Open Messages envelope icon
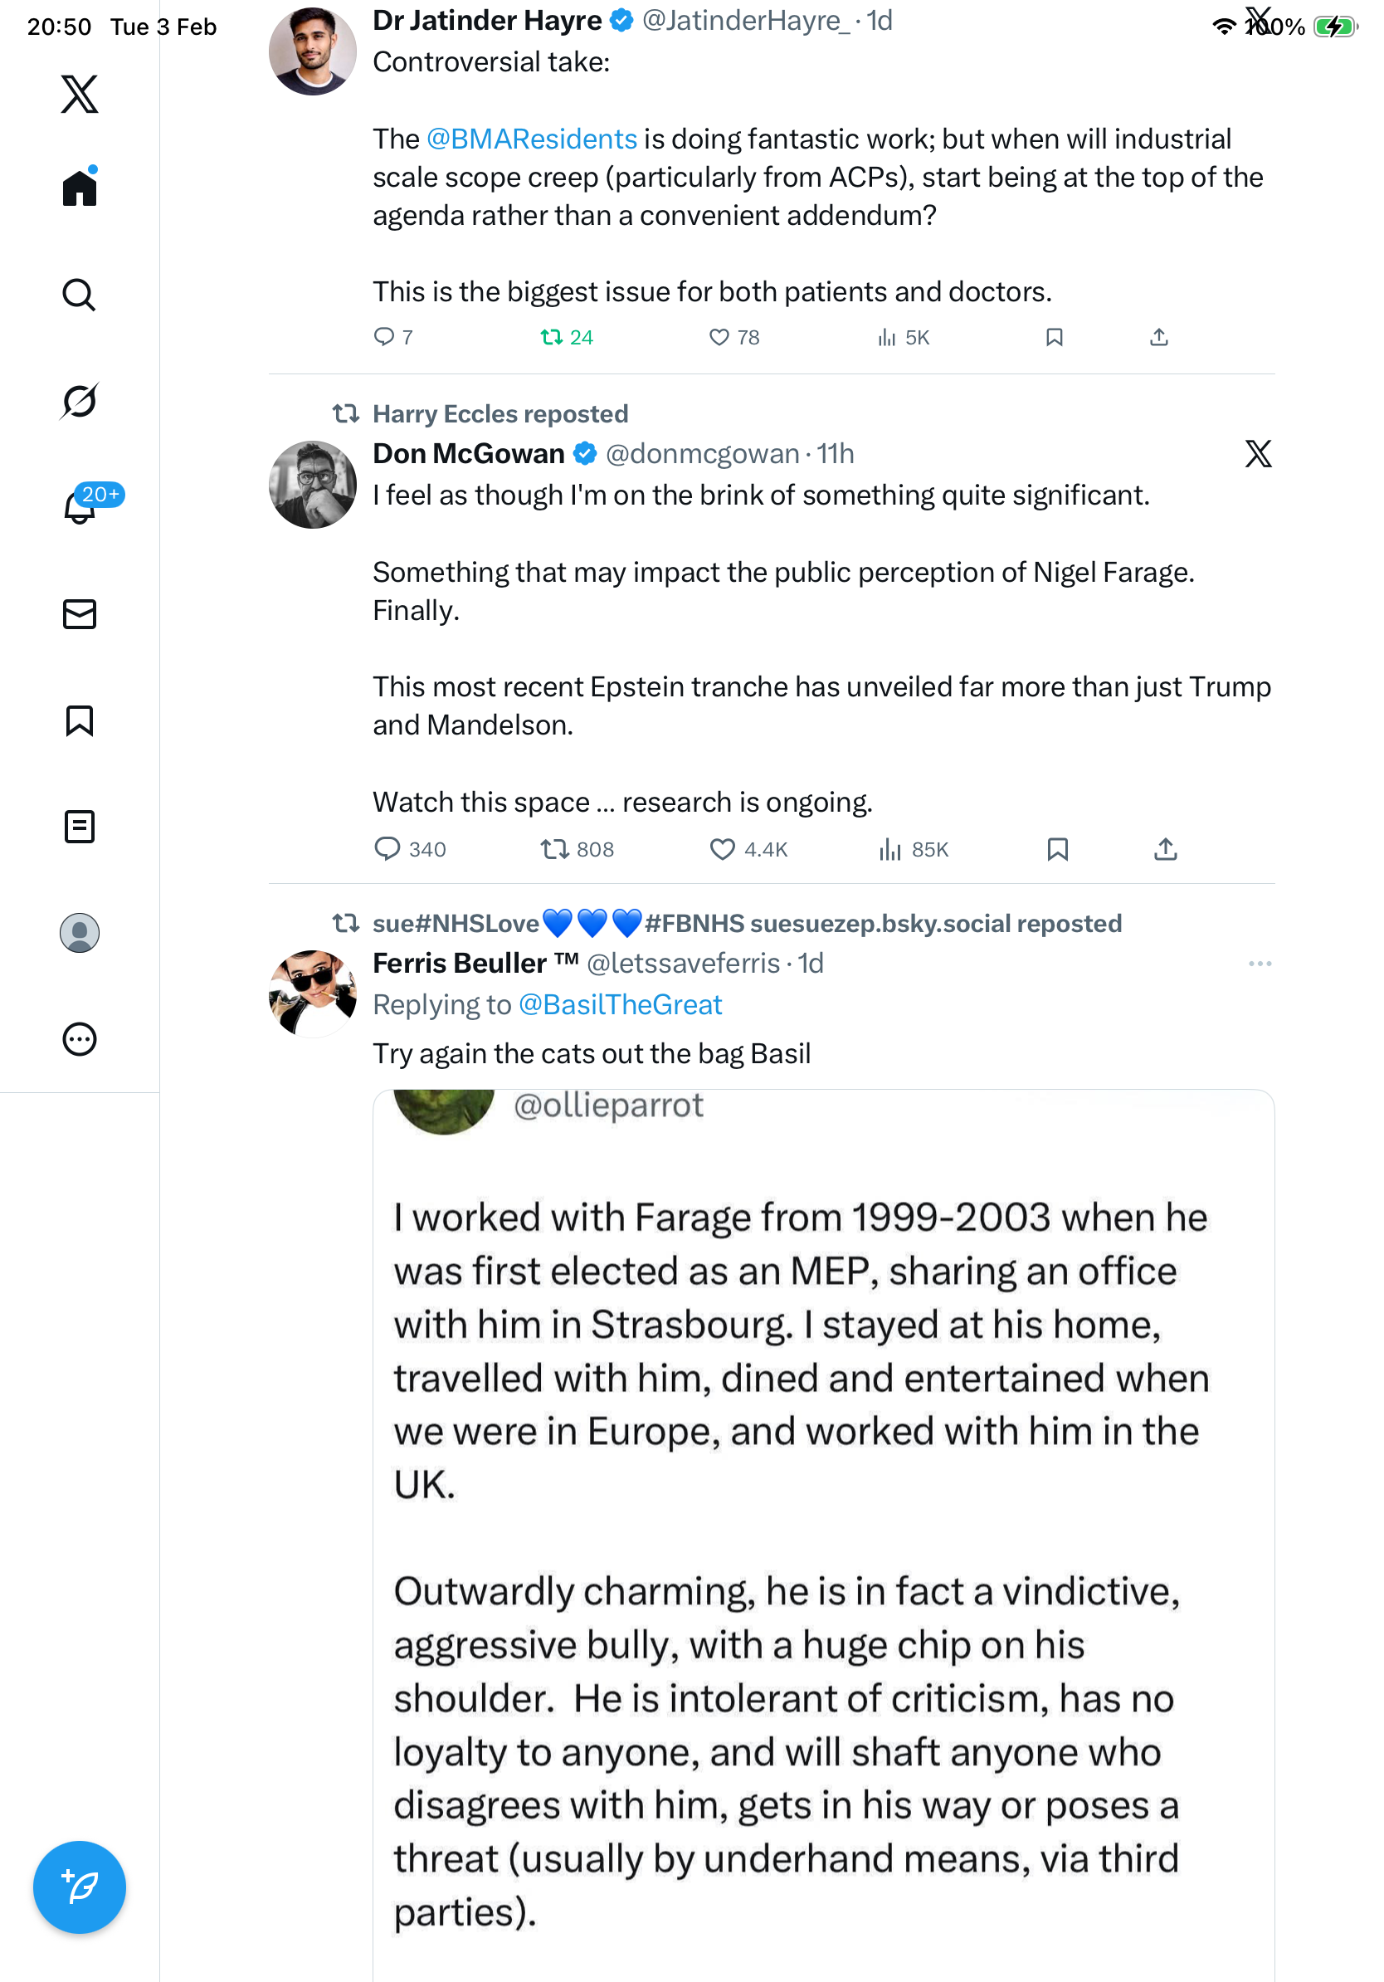The width and height of the screenshot is (1384, 1982). (80, 613)
